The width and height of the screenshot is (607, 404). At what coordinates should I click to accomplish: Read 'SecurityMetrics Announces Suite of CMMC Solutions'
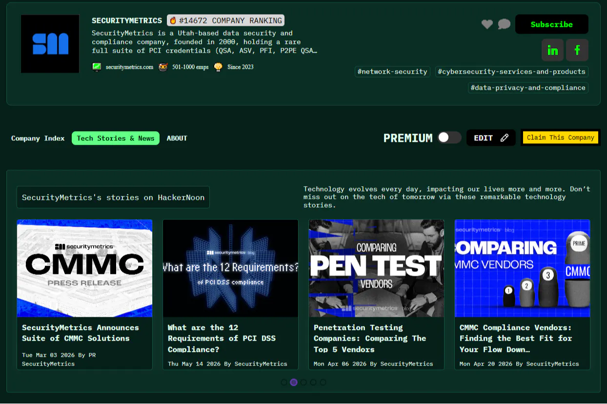pos(81,333)
